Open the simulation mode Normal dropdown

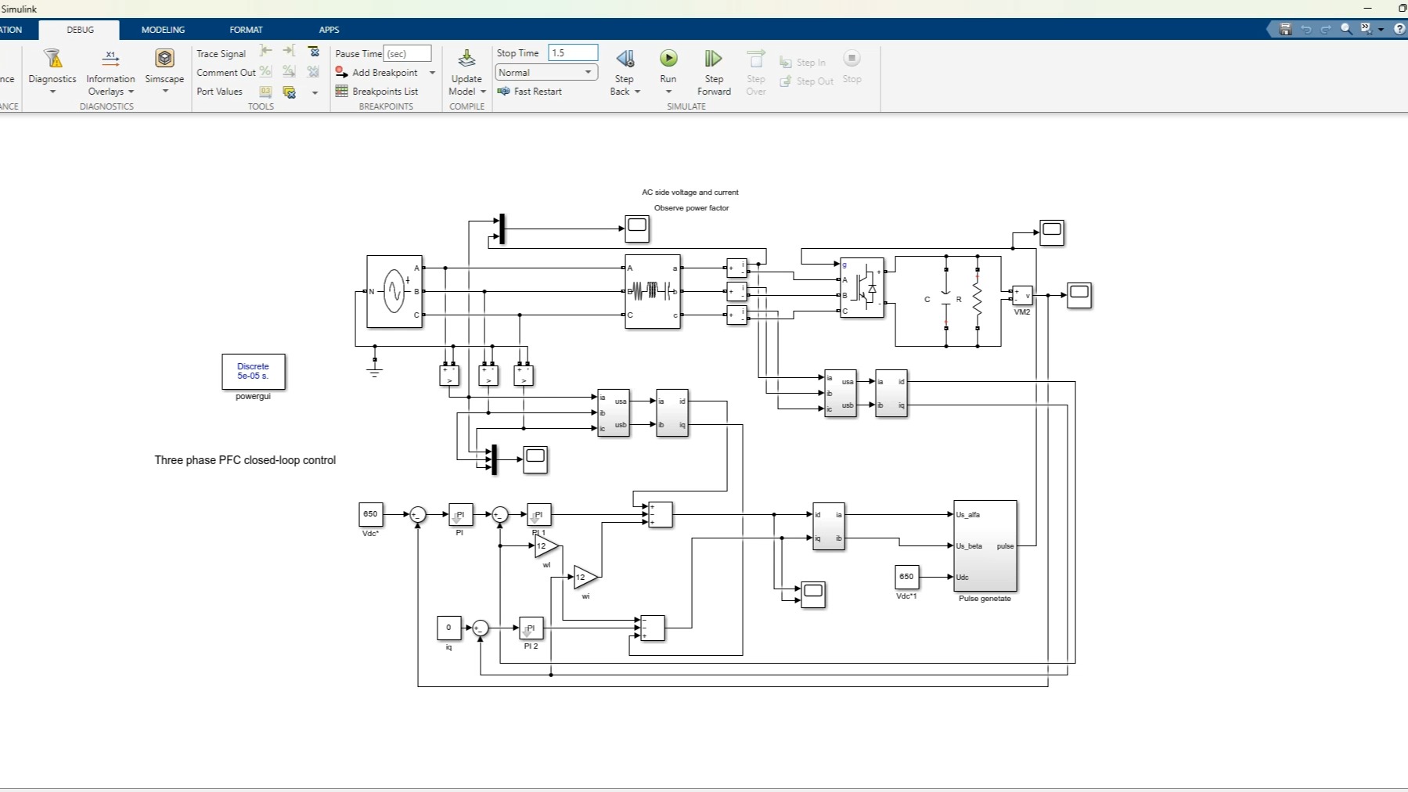coord(587,72)
